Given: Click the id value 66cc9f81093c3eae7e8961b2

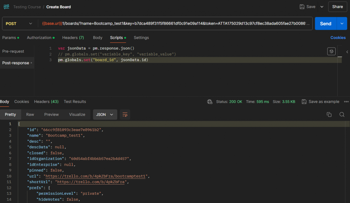Looking at the screenshot, I should (71, 130).
